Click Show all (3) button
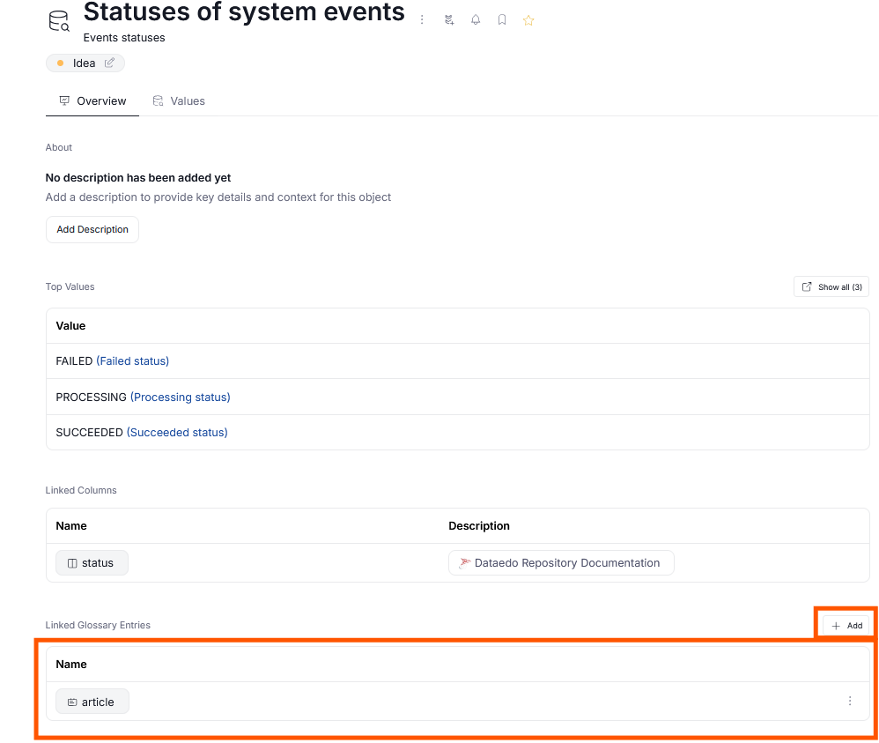The height and width of the screenshot is (743, 879). (831, 286)
